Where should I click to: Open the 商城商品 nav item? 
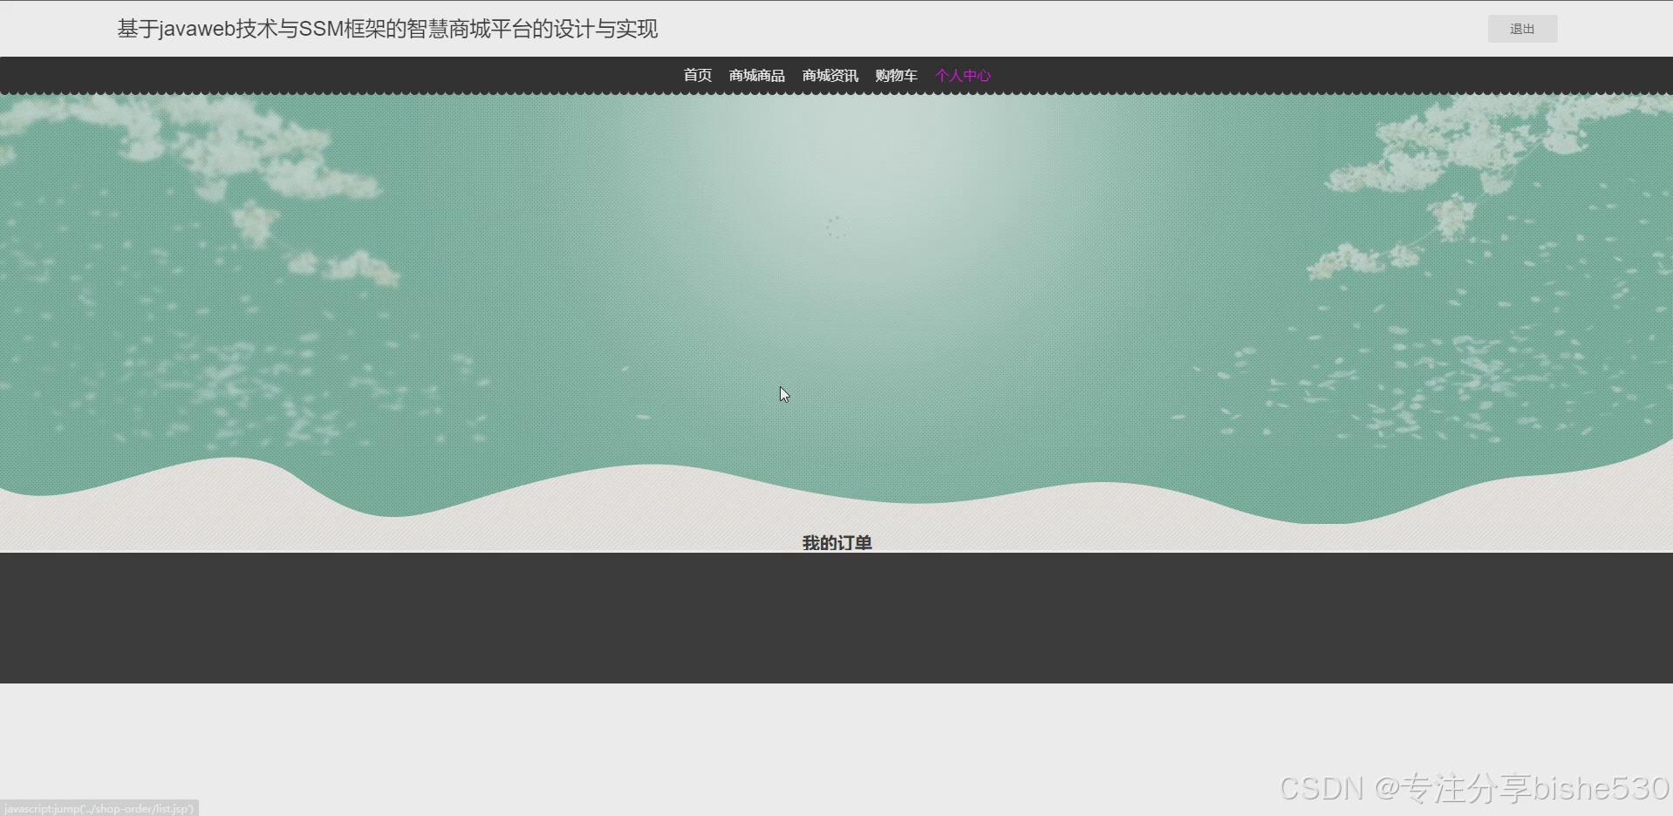click(x=756, y=76)
